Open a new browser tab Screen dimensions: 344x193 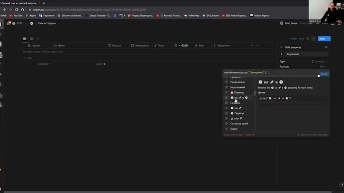click(44, 3)
